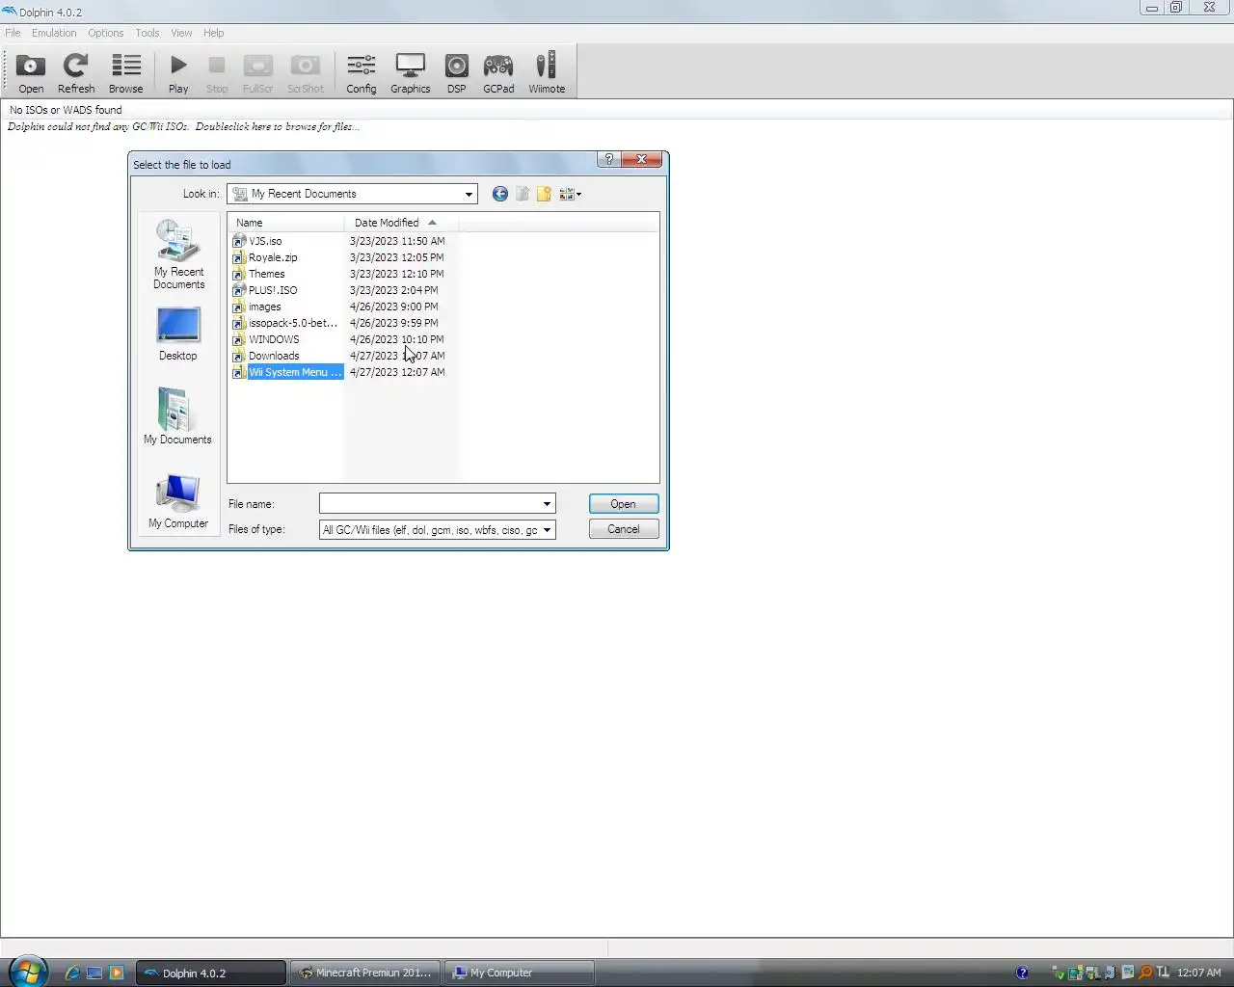
Task: Click Show Desktop quick launch icon
Action: point(94,973)
